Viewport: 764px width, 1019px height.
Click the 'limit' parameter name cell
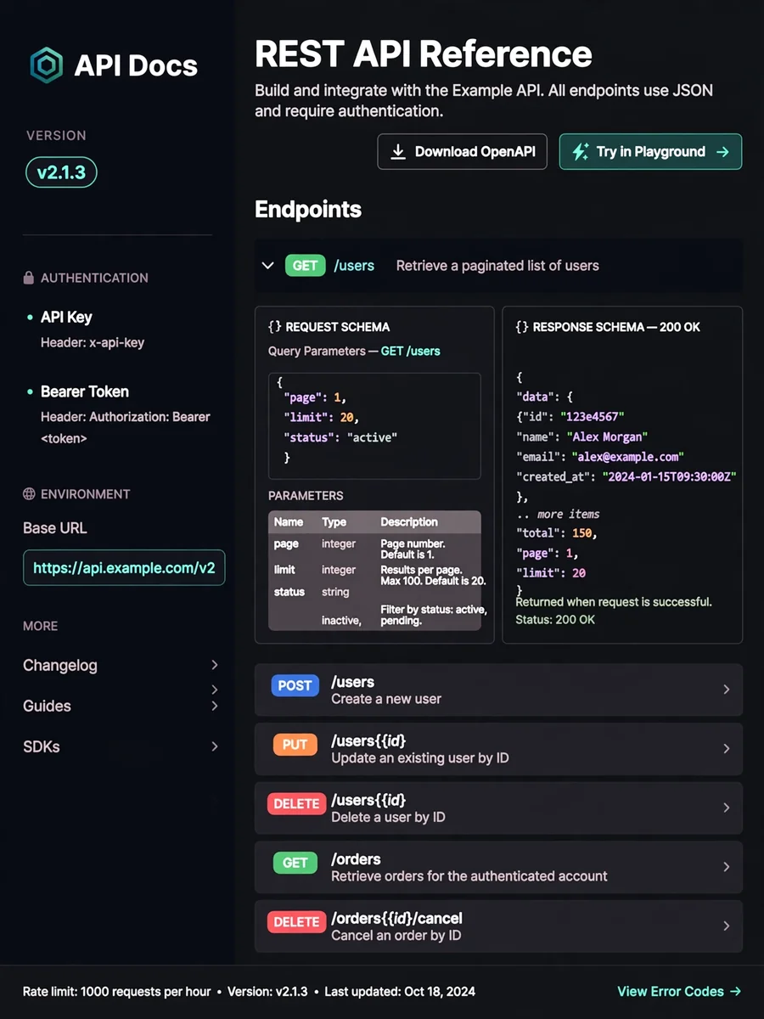[x=284, y=570]
